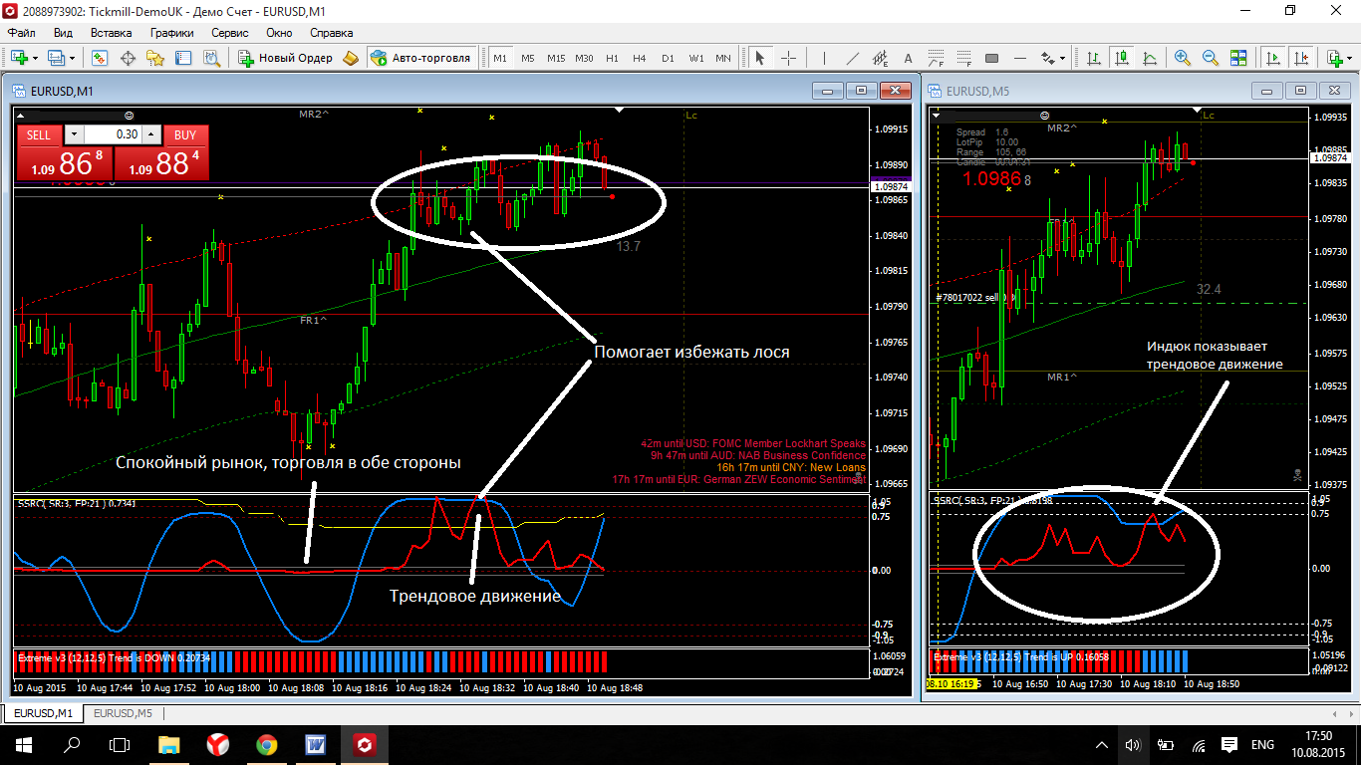
Task: Open the Файл menu
Action: (22, 32)
